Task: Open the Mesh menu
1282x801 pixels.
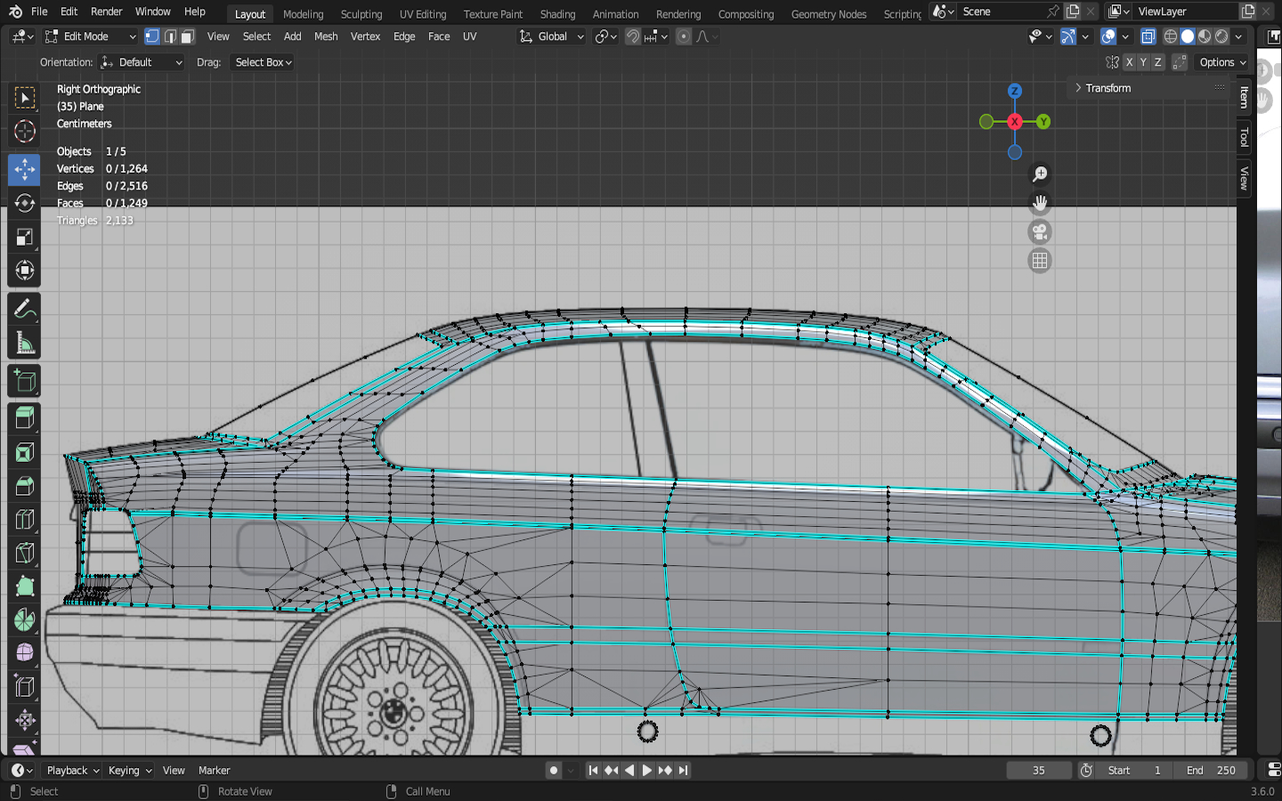Action: coord(326,36)
